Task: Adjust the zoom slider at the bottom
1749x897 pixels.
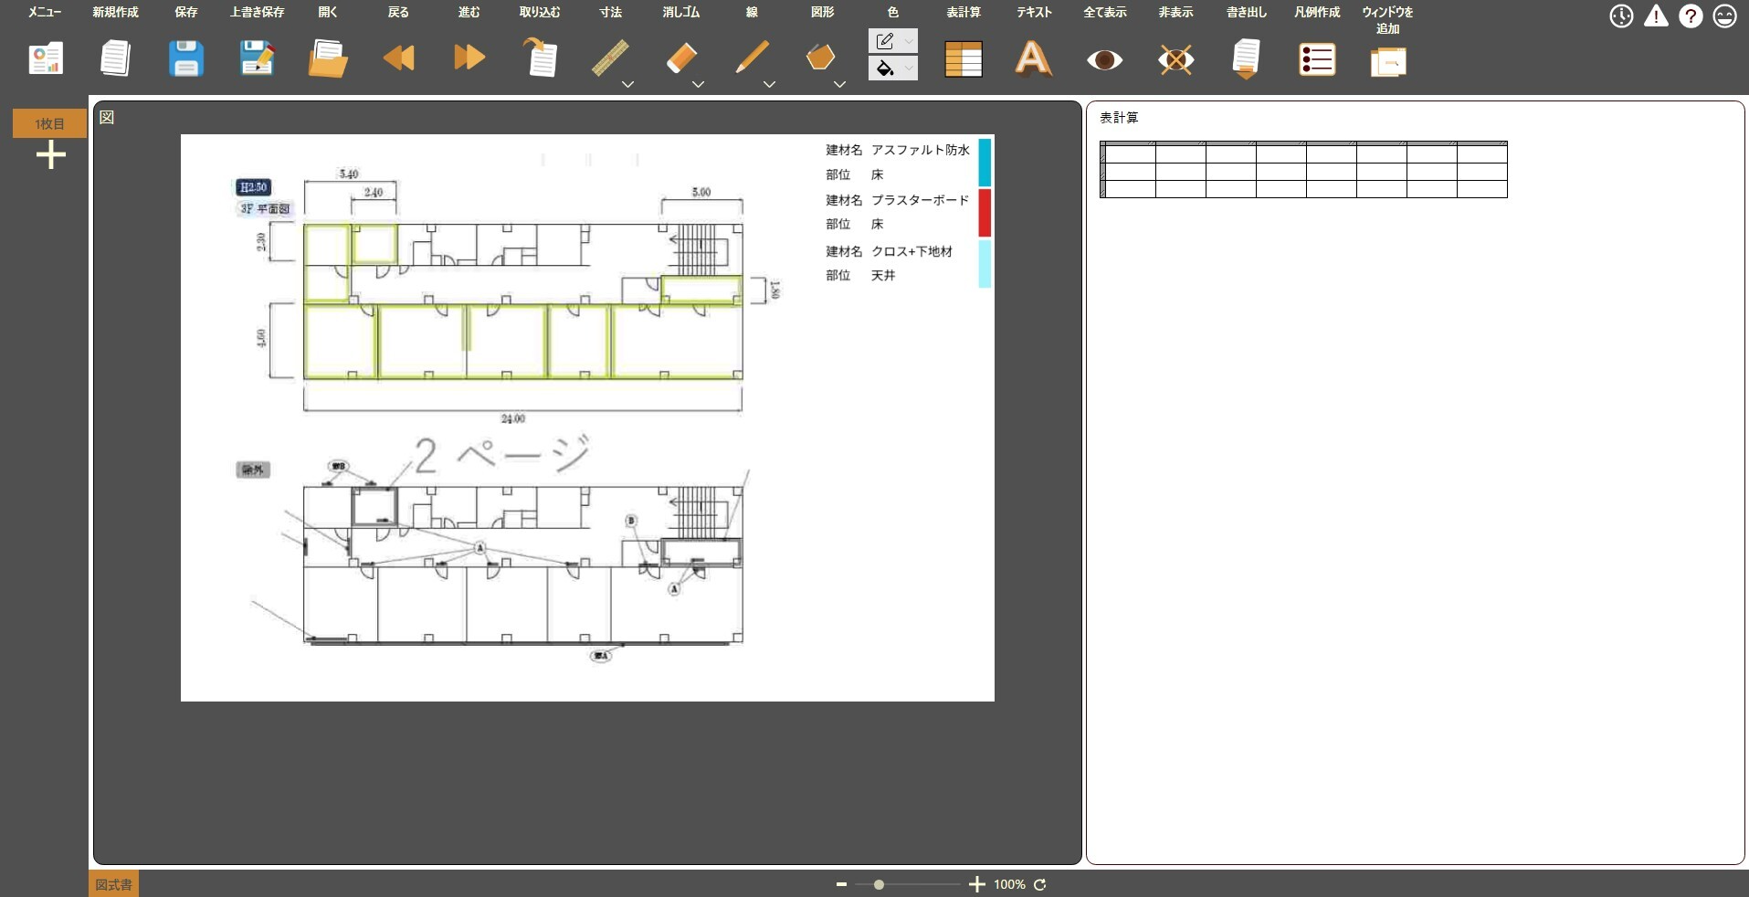Action: (877, 884)
